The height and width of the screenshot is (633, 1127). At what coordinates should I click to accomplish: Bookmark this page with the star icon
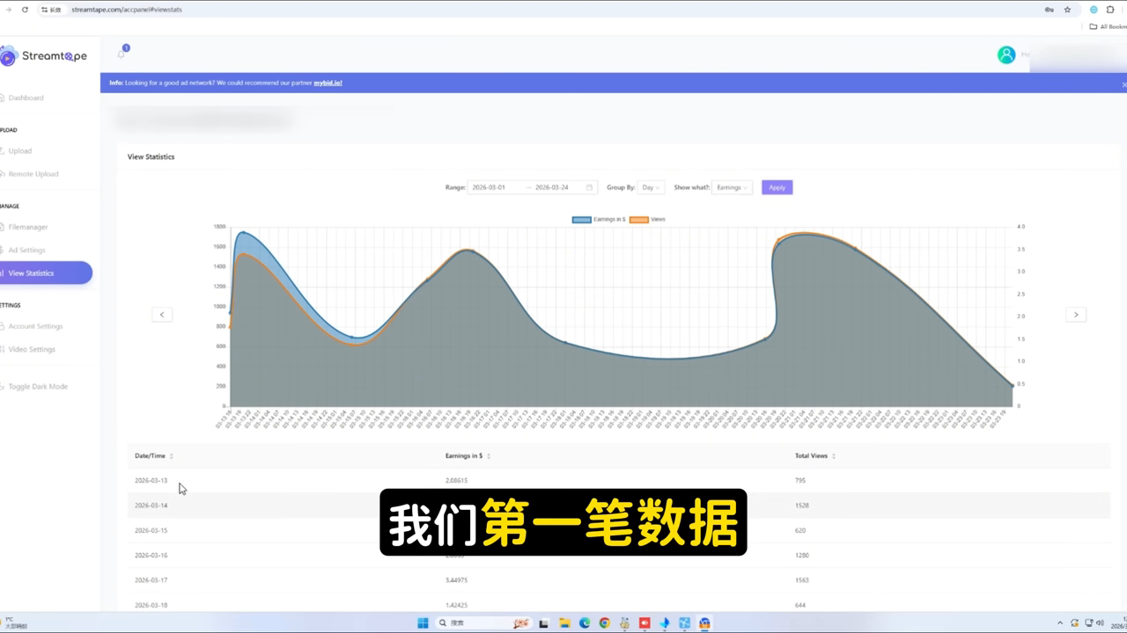1067,10
